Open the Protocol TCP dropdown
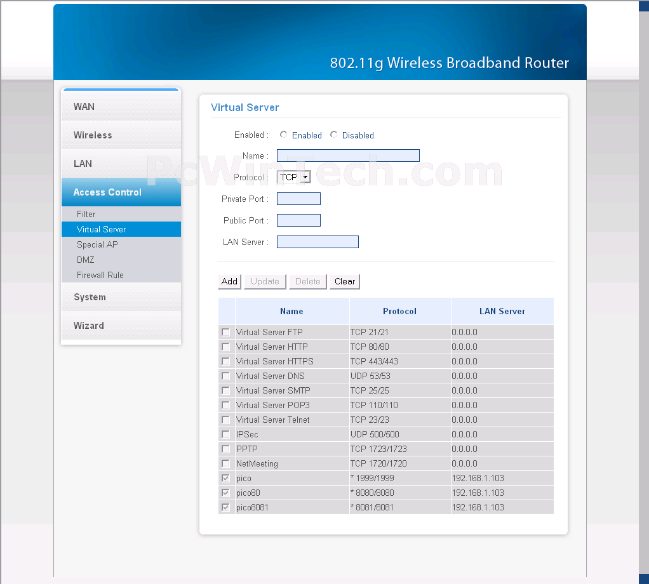649x584 pixels. click(x=294, y=177)
